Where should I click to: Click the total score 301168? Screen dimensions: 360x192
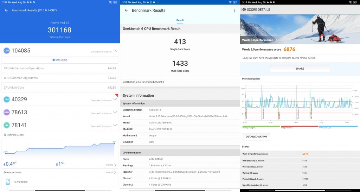[60, 30]
